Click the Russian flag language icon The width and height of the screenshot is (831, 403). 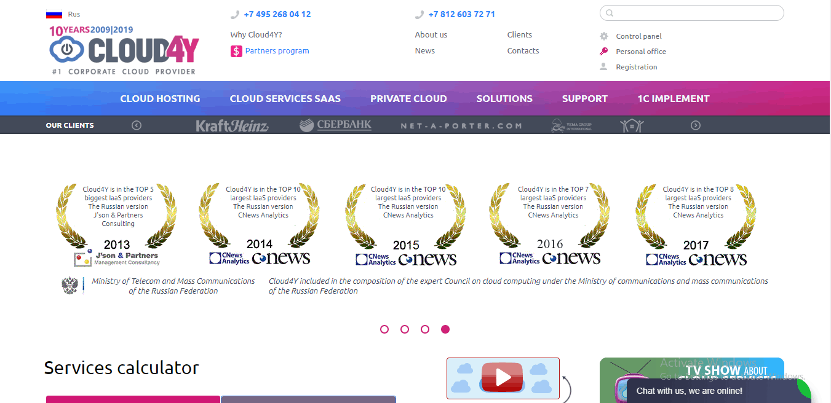[x=54, y=14]
